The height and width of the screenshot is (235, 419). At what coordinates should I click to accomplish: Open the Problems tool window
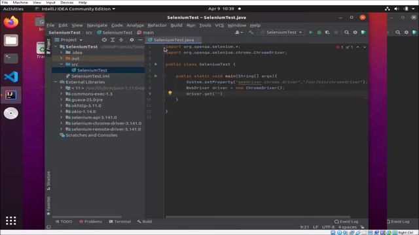[90, 221]
